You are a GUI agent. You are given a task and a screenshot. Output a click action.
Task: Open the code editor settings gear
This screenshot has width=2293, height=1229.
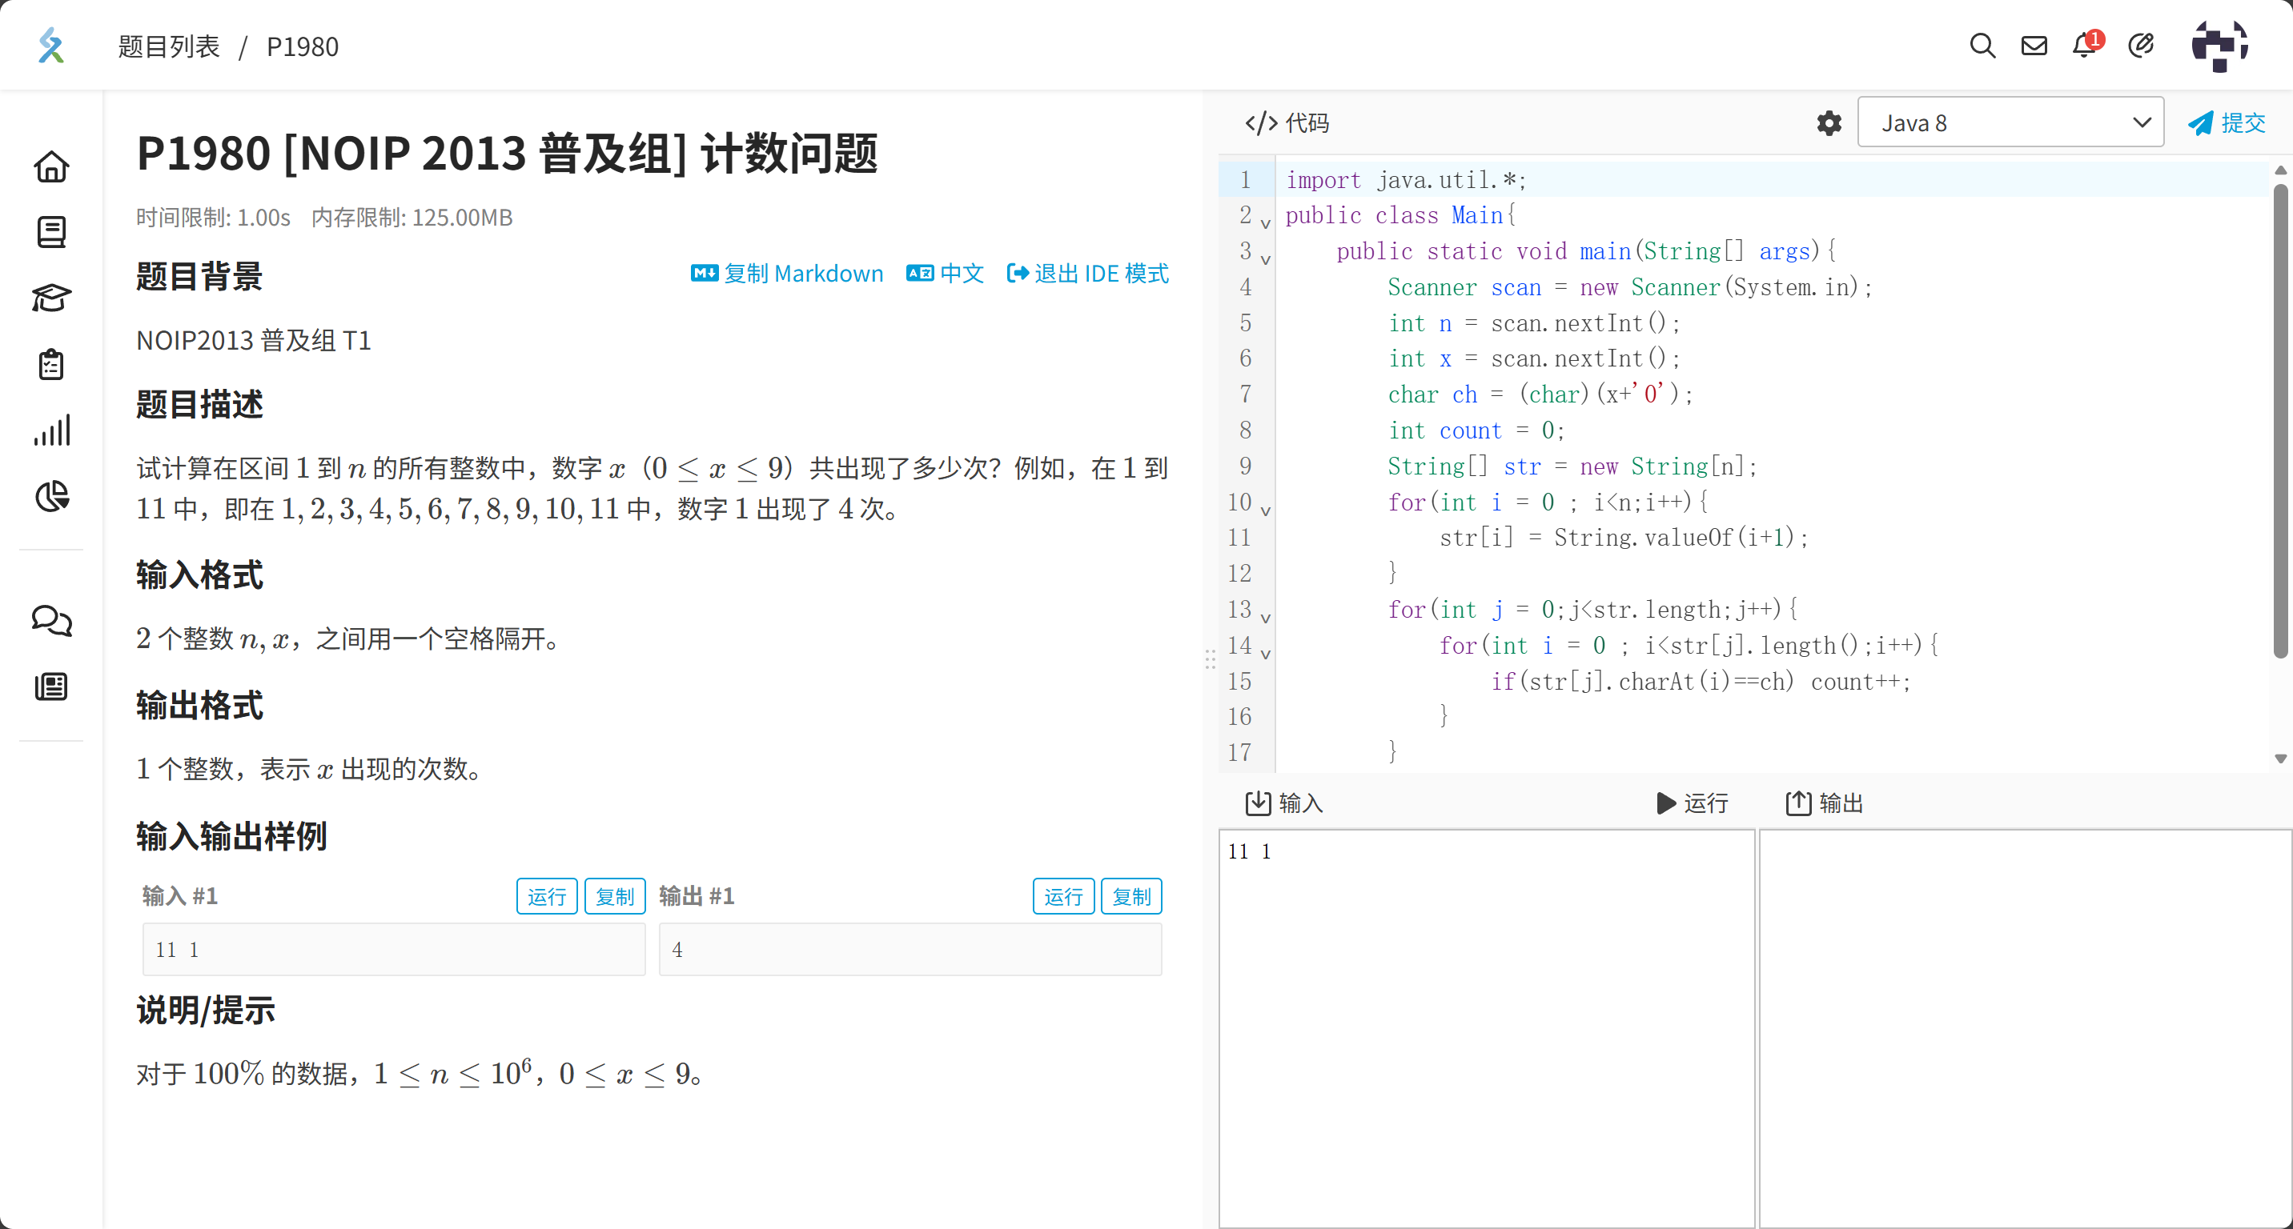point(1829,122)
